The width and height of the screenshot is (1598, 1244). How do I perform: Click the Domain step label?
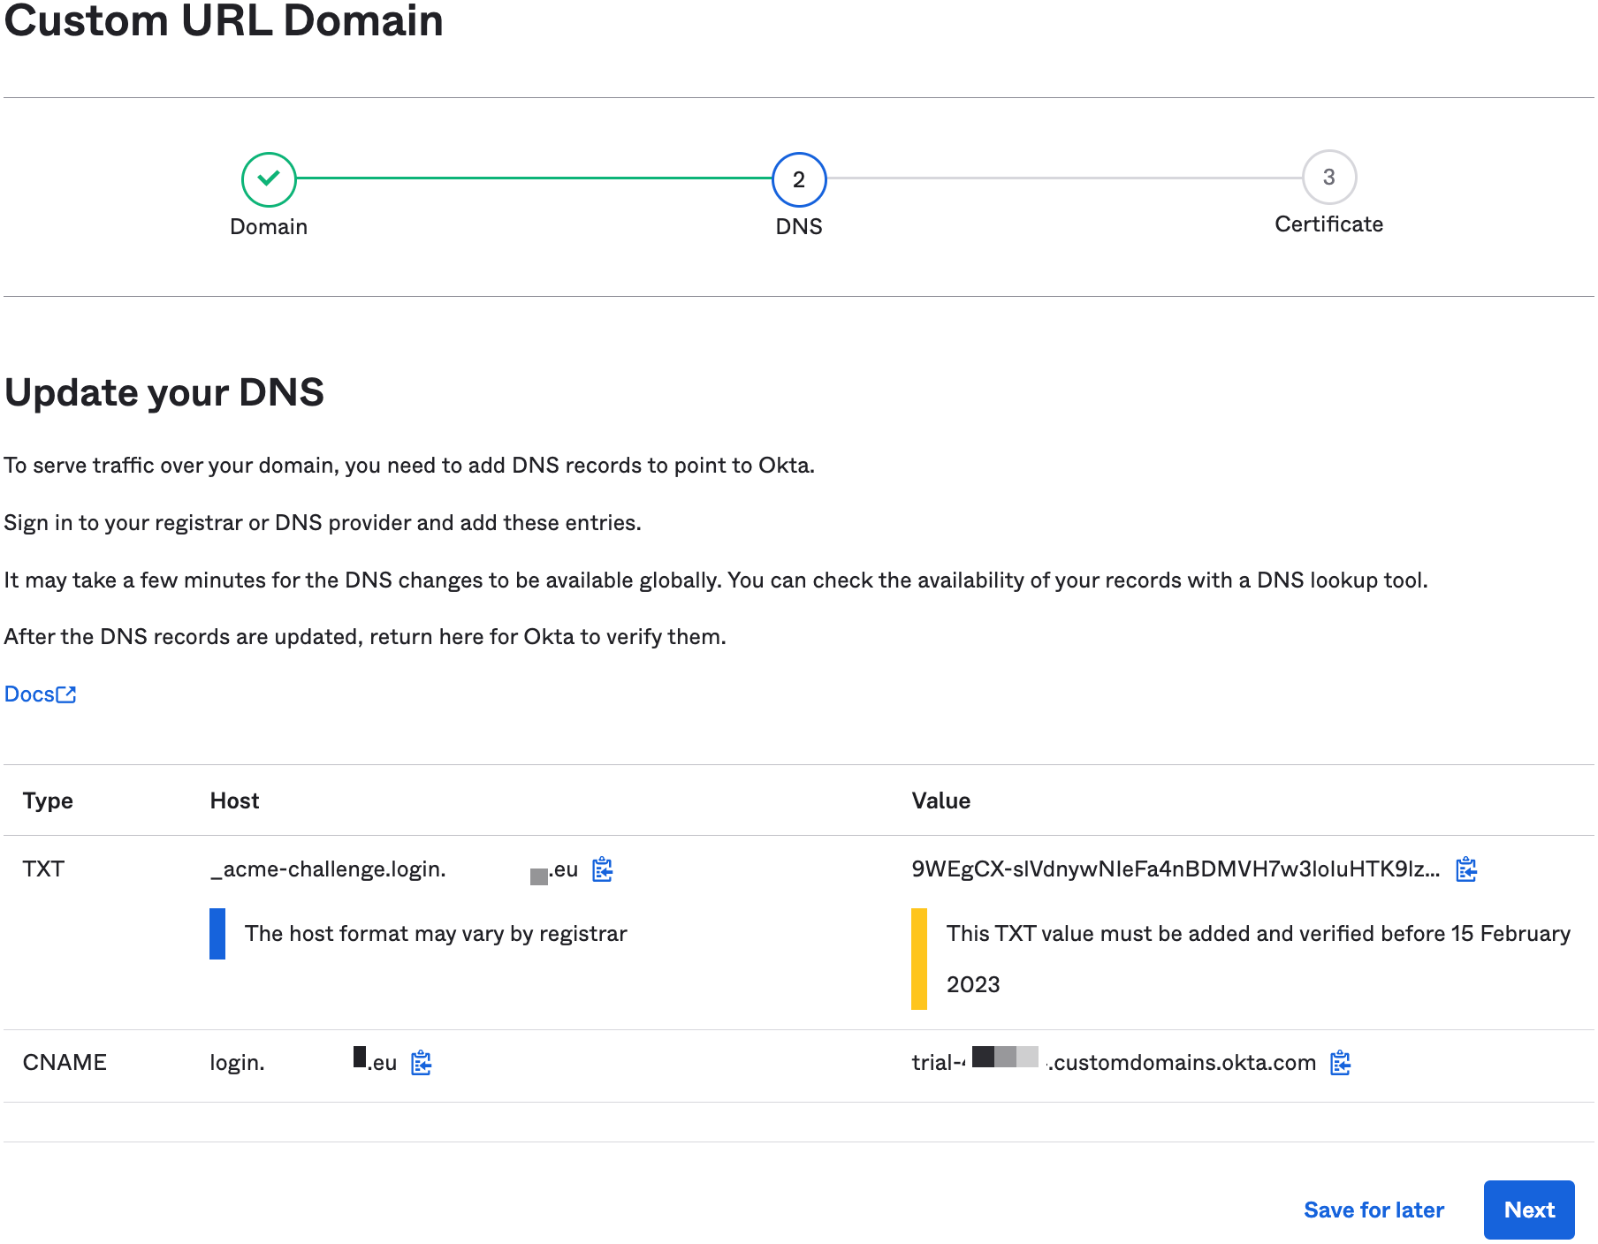pyautogui.click(x=269, y=227)
